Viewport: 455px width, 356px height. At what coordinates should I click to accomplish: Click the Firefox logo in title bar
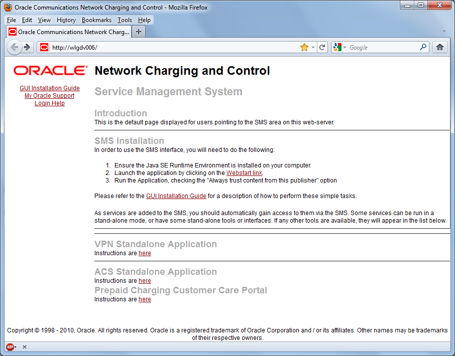tap(8, 7)
